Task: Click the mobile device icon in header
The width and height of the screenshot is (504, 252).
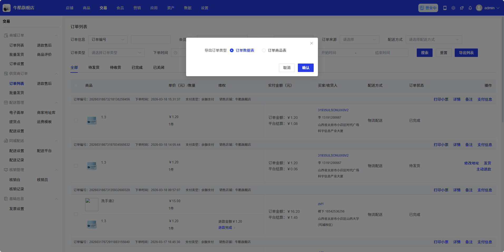Action: tap(445, 8)
